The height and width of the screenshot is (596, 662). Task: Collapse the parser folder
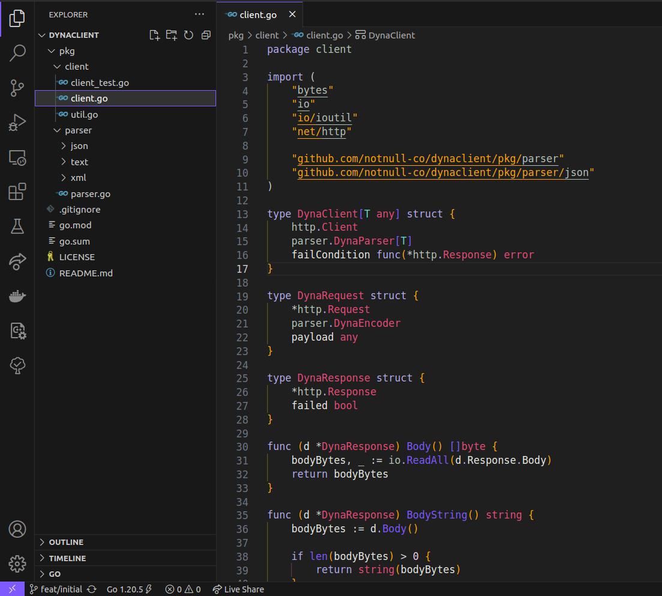pyautogui.click(x=78, y=130)
